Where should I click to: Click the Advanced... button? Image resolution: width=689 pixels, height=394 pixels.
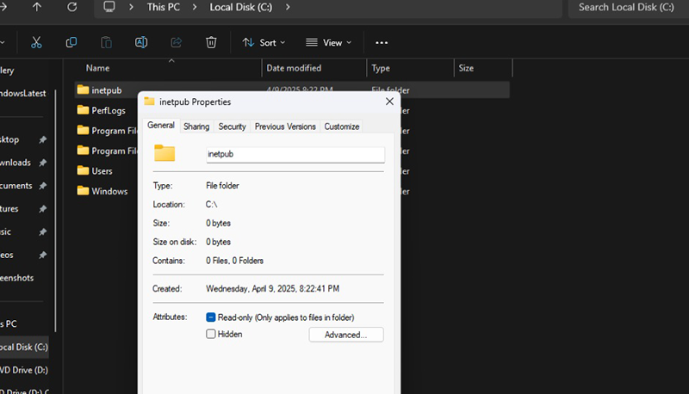[346, 335]
